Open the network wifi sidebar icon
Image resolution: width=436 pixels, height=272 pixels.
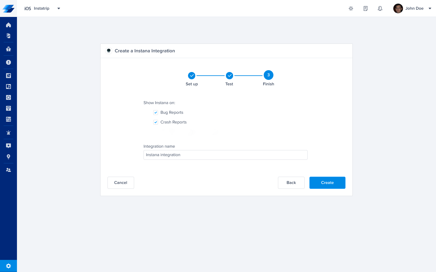[x=8, y=108]
